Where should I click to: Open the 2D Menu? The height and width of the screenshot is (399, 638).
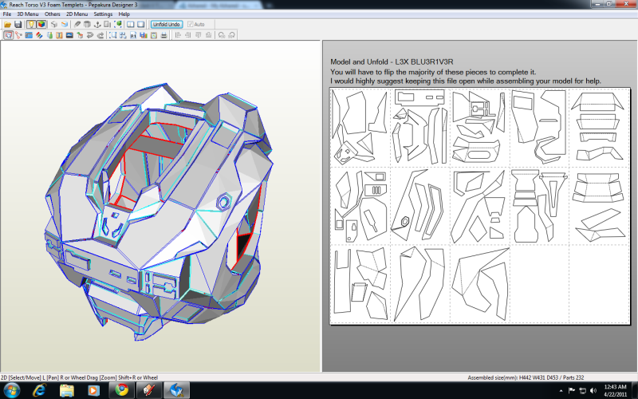click(77, 14)
